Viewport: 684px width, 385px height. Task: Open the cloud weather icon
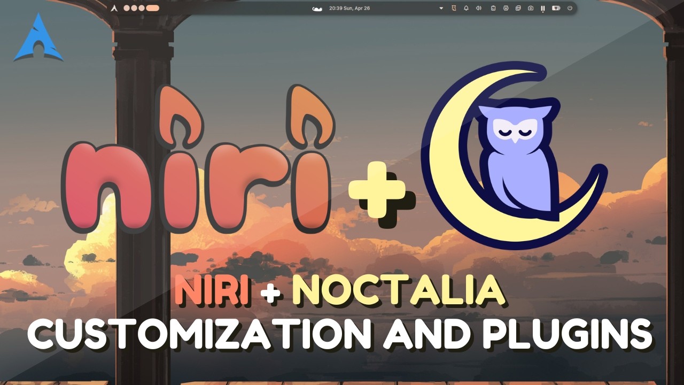(317, 9)
